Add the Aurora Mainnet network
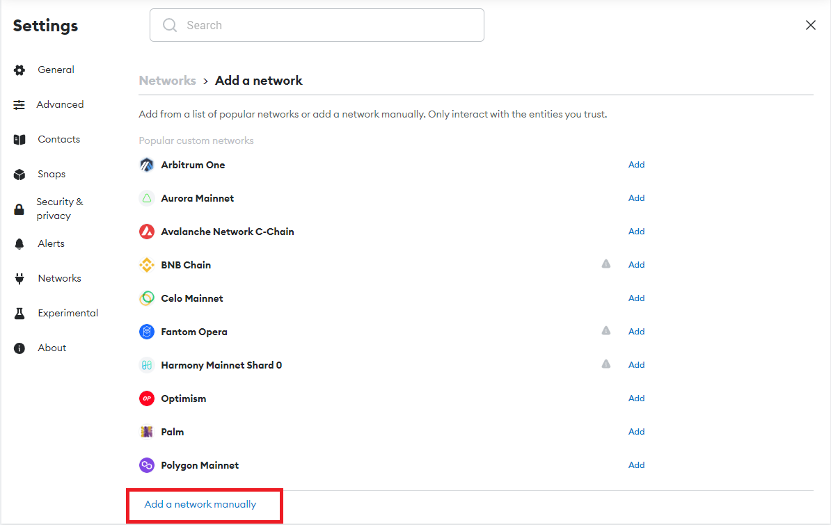This screenshot has width=831, height=525. [636, 198]
